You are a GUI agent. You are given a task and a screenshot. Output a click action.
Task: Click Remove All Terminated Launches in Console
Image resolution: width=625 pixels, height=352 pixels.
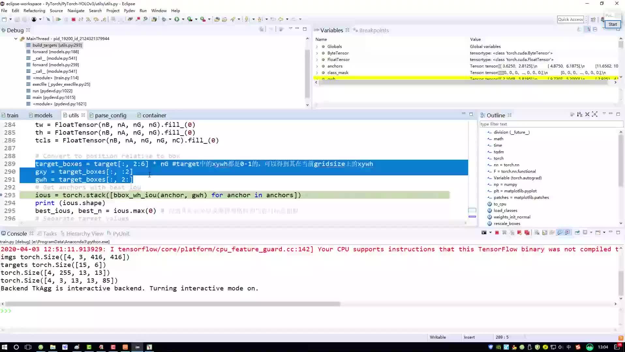[512, 232]
